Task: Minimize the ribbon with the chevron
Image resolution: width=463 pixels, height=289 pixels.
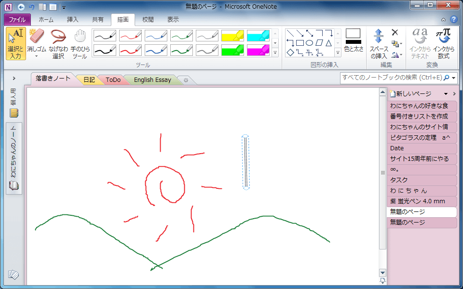Action: [x=443, y=20]
